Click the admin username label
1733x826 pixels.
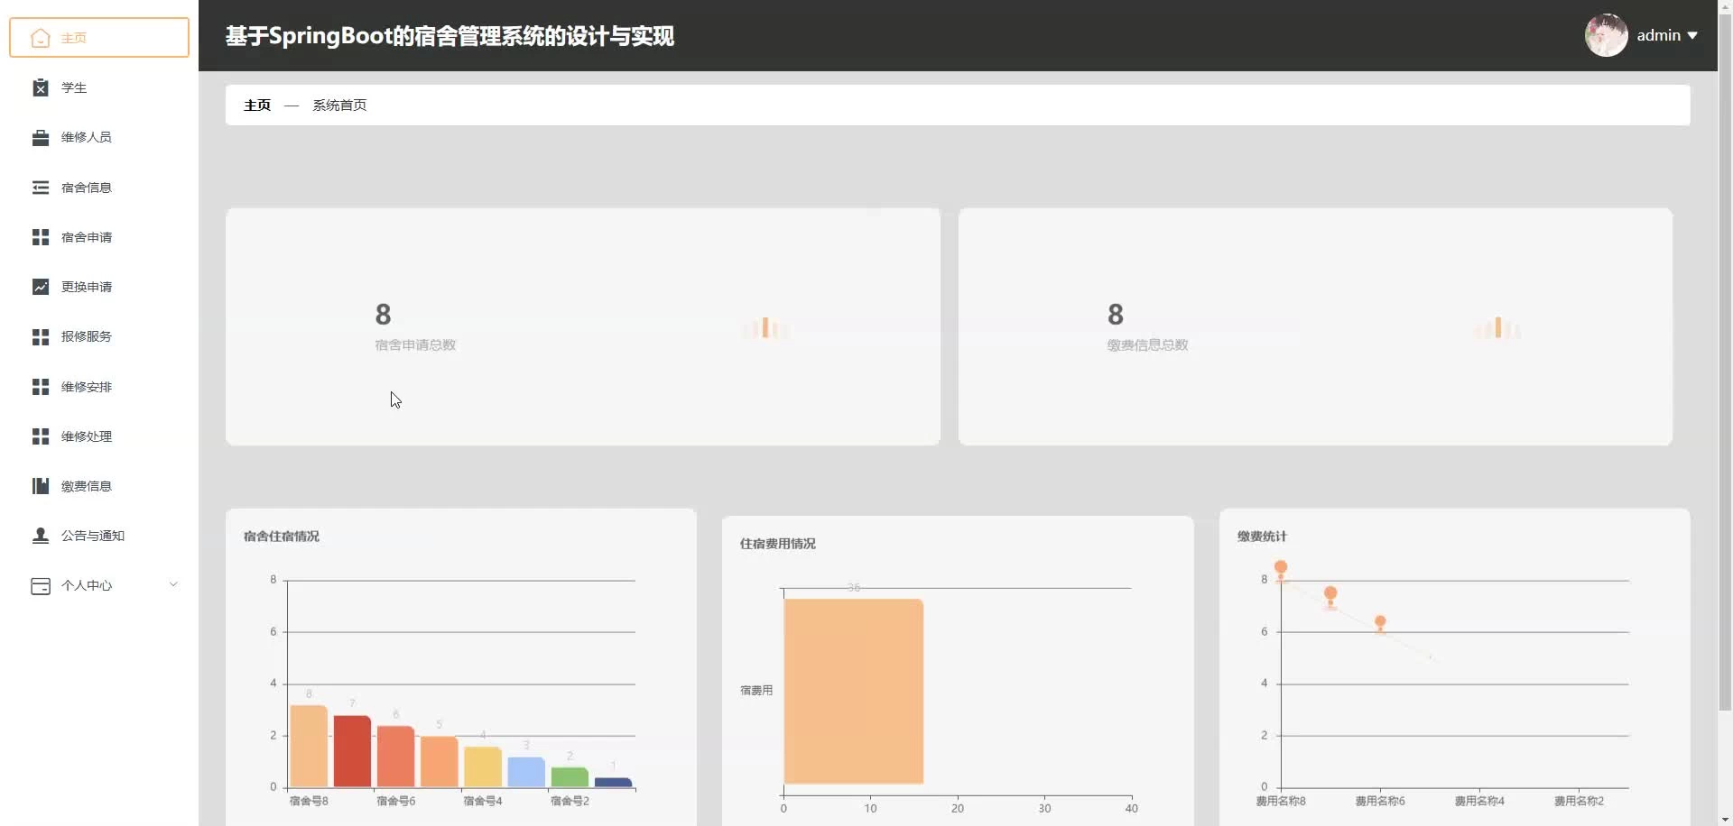(1658, 36)
